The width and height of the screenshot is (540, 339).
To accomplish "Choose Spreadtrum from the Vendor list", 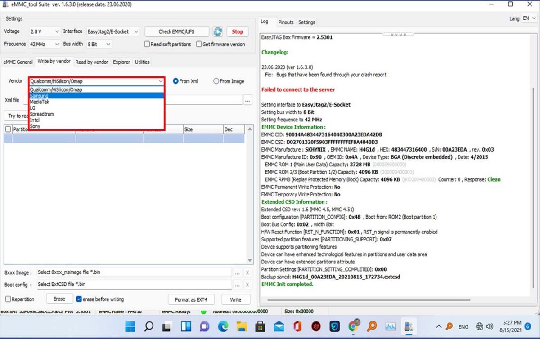I will (96, 114).
